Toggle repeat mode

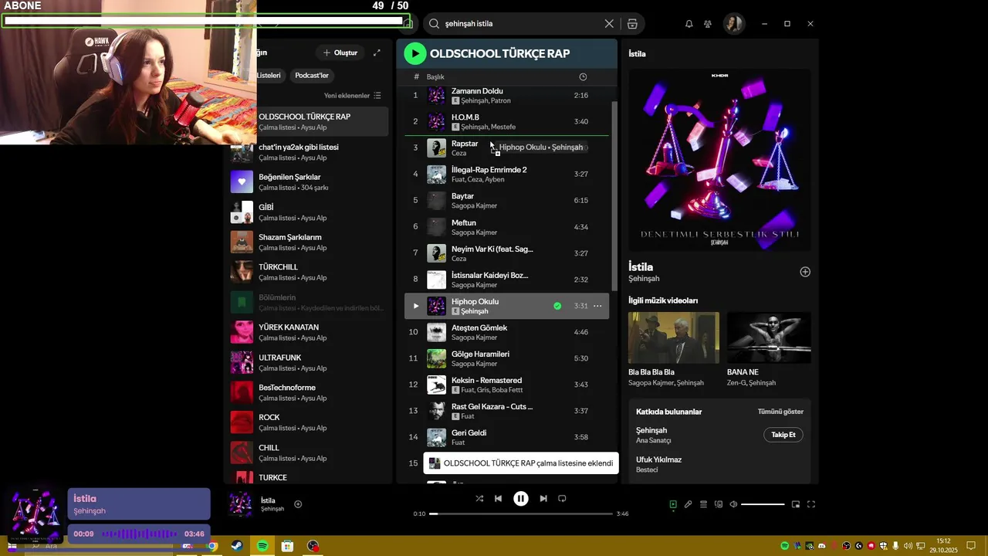click(x=562, y=499)
